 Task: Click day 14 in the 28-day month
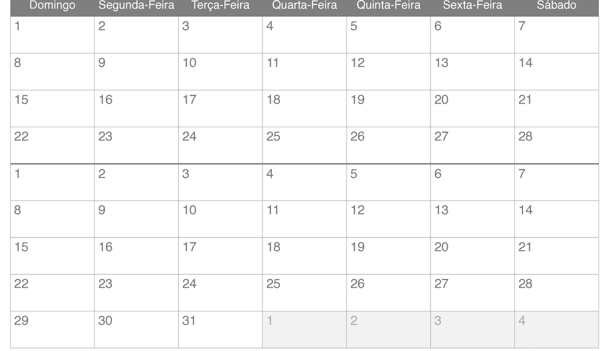(x=556, y=71)
